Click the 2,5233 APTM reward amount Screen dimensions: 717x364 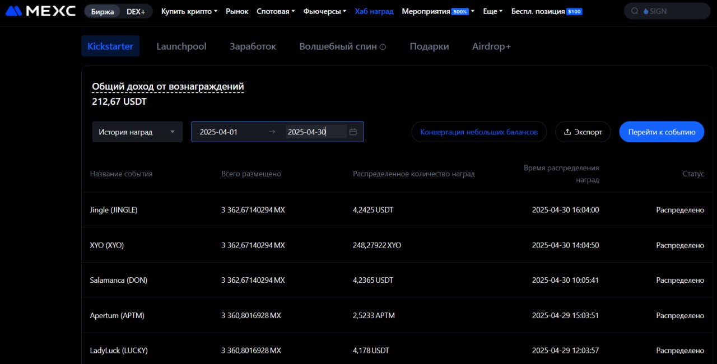click(374, 315)
